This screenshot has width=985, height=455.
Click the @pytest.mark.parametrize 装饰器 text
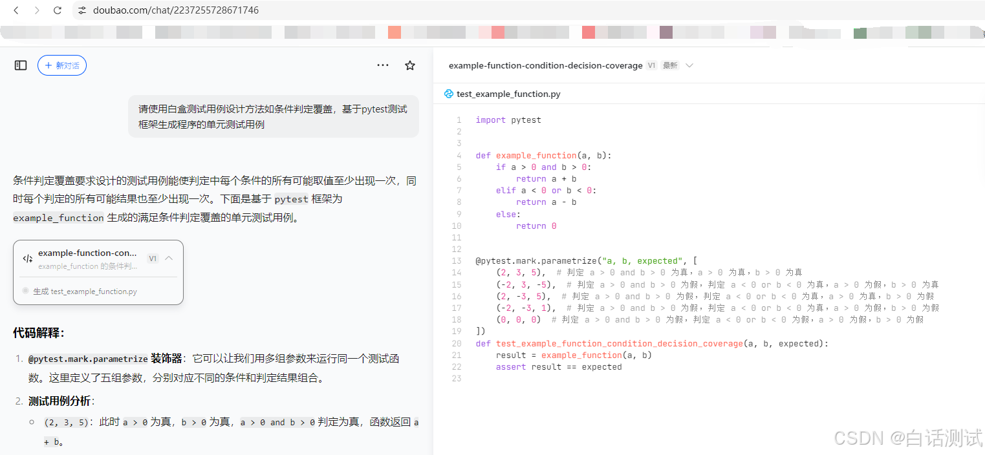point(105,358)
